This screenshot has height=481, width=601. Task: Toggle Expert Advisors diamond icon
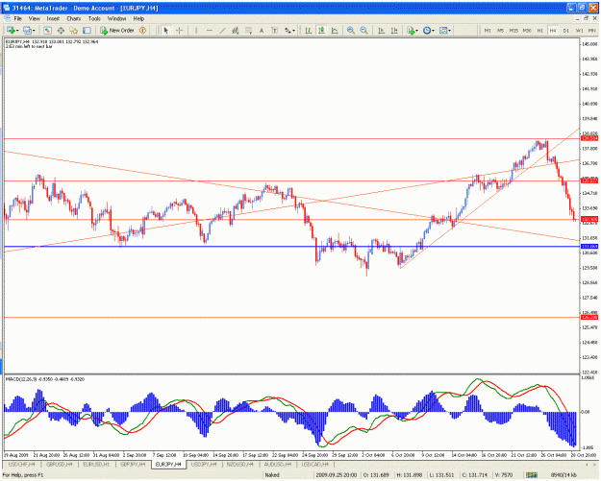point(143,30)
